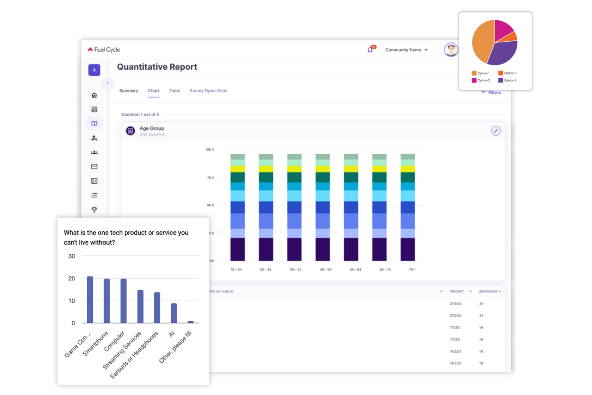This screenshot has height=395, width=592.
Task: Switch to the Survey Open-Ends tab
Action: click(x=208, y=91)
